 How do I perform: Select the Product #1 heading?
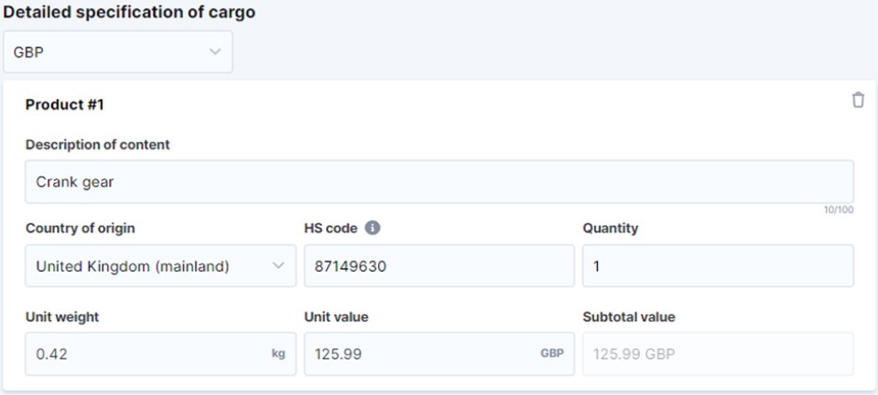pos(65,104)
